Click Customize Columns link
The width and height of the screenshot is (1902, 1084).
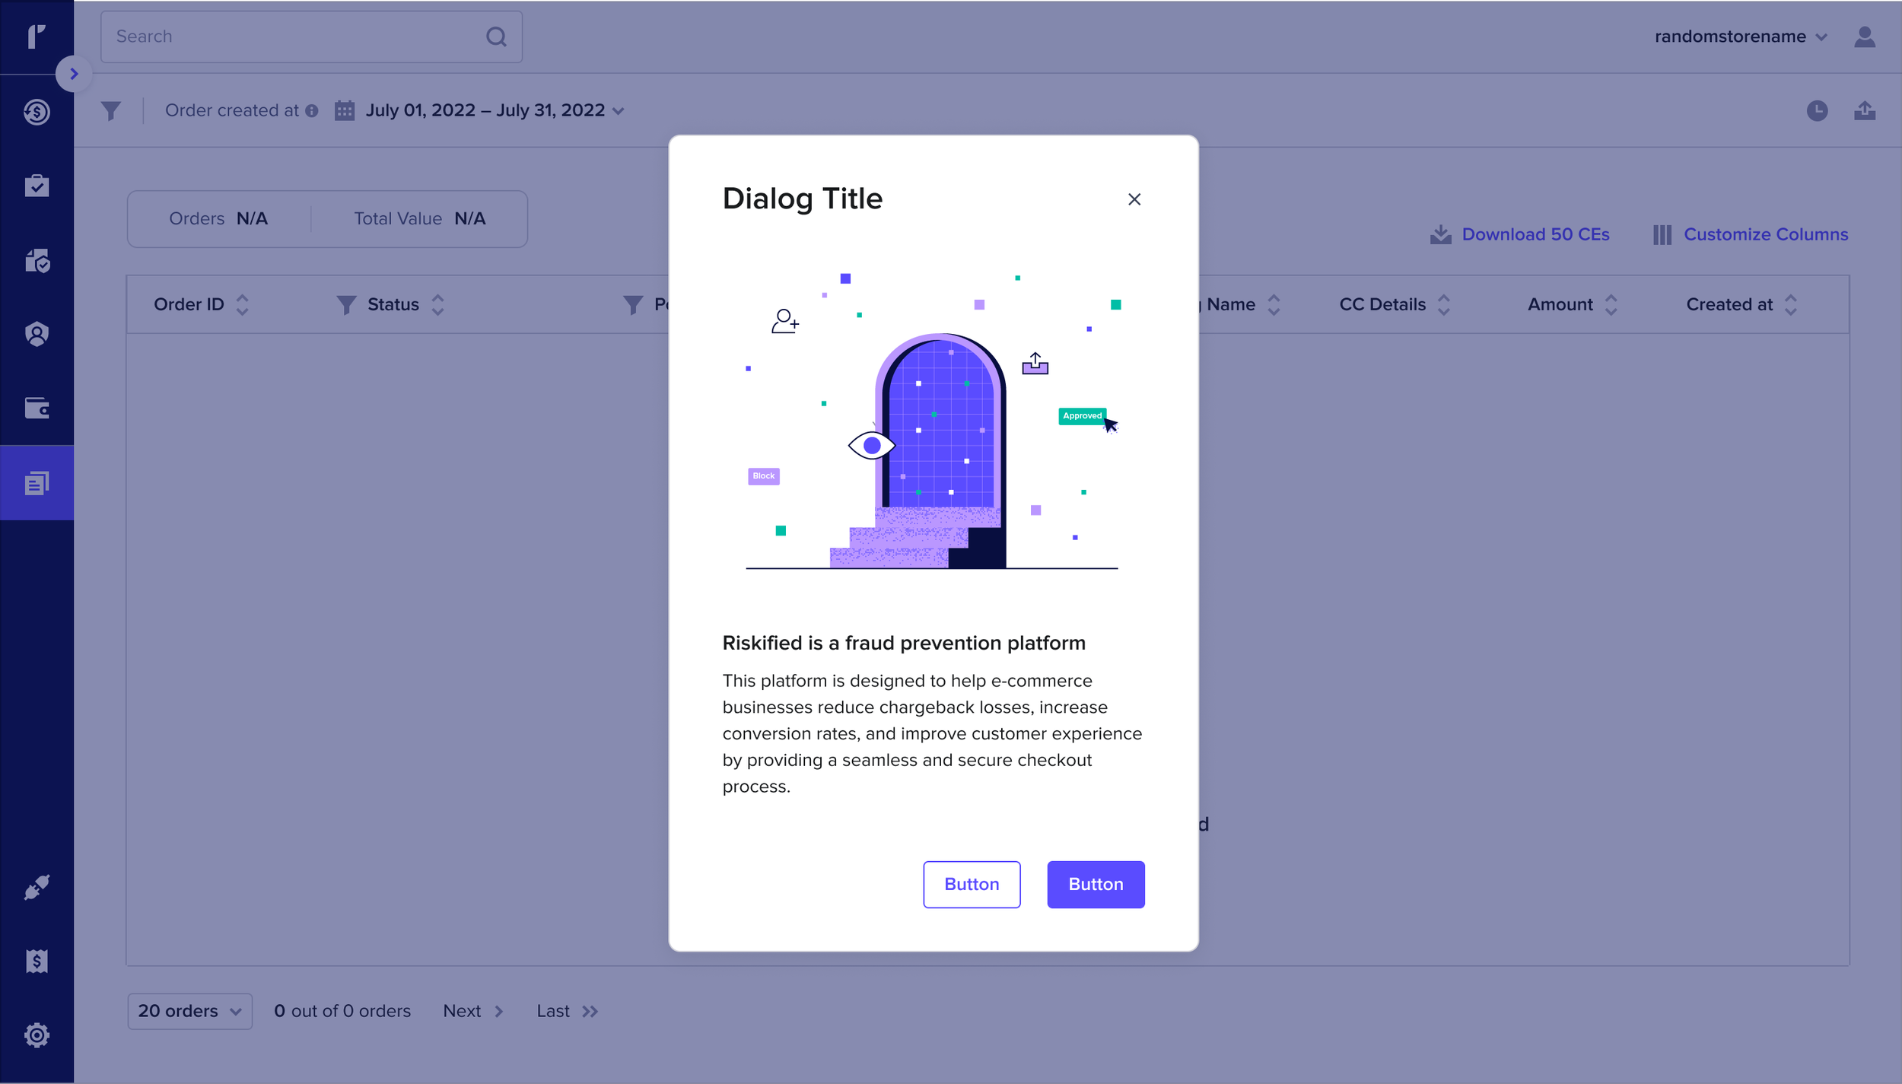coord(1765,234)
